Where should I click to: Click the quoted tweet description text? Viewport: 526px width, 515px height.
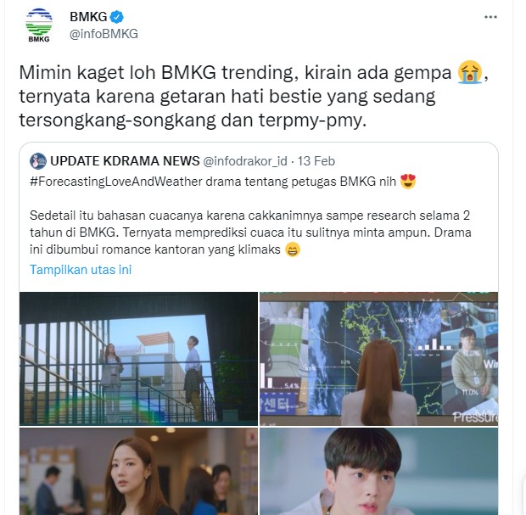click(x=250, y=232)
